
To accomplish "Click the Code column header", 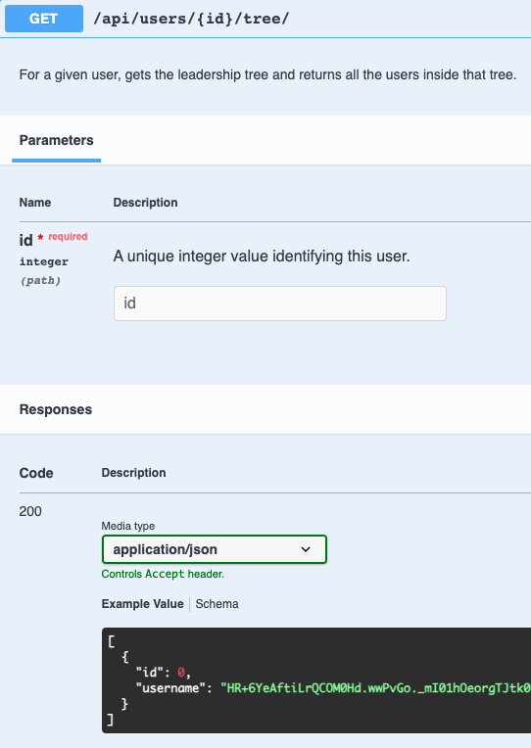I will [36, 473].
